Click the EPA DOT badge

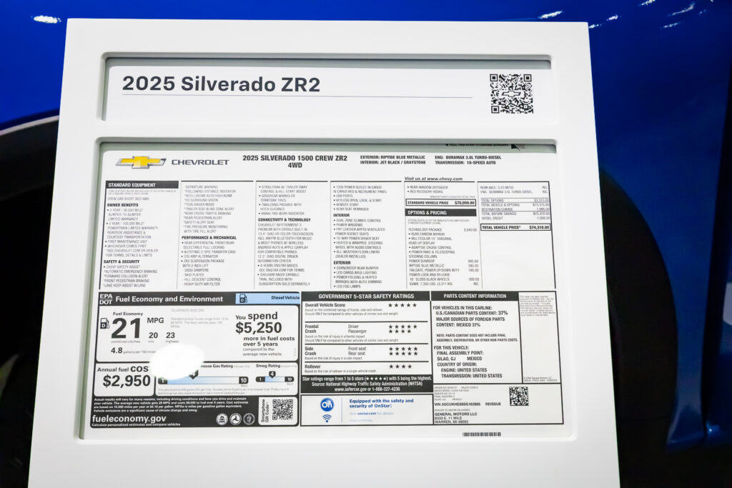(x=106, y=299)
